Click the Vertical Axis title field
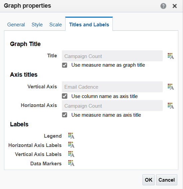The width and height of the screenshot is (183, 189). (x=112, y=87)
